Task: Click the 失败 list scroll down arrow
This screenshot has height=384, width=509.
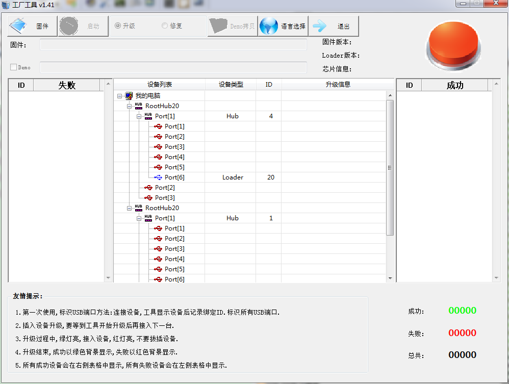Action: (x=108, y=278)
